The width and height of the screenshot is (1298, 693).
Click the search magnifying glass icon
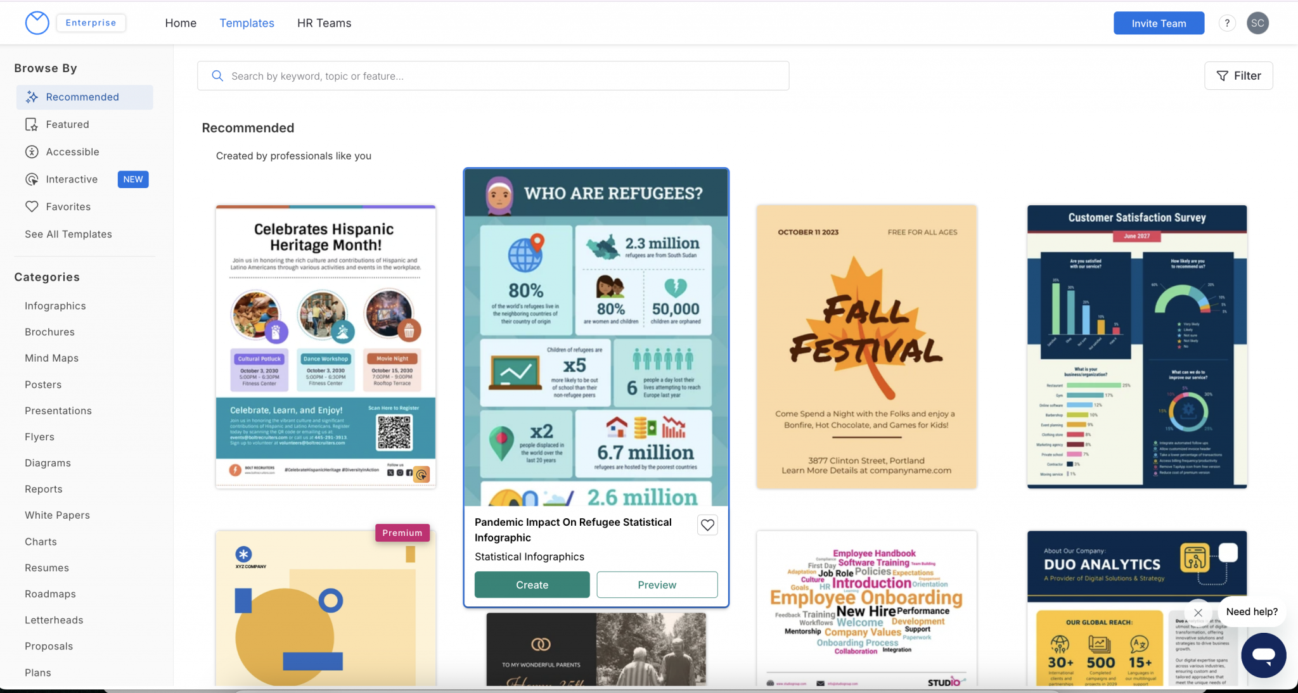click(217, 75)
